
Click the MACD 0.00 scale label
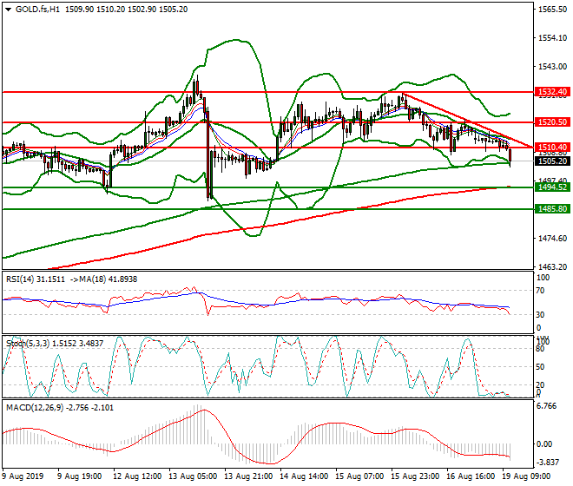click(x=544, y=444)
